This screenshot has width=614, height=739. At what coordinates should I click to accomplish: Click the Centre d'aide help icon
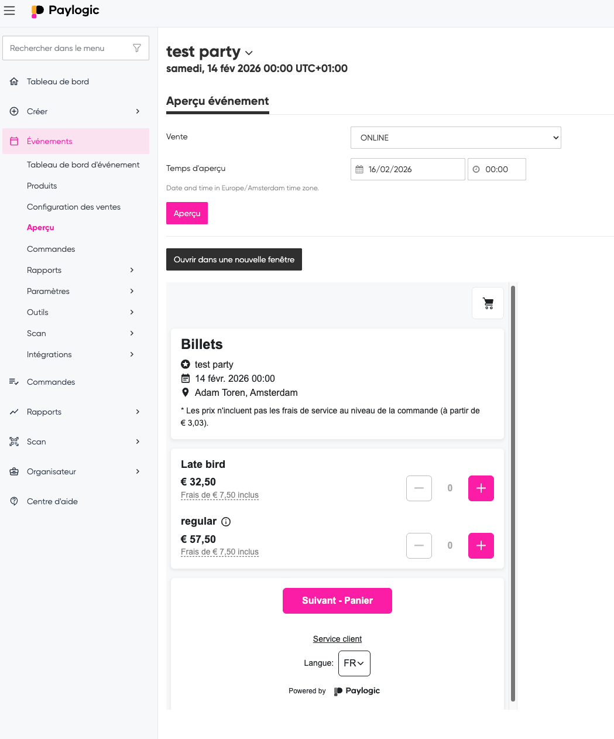(14, 501)
